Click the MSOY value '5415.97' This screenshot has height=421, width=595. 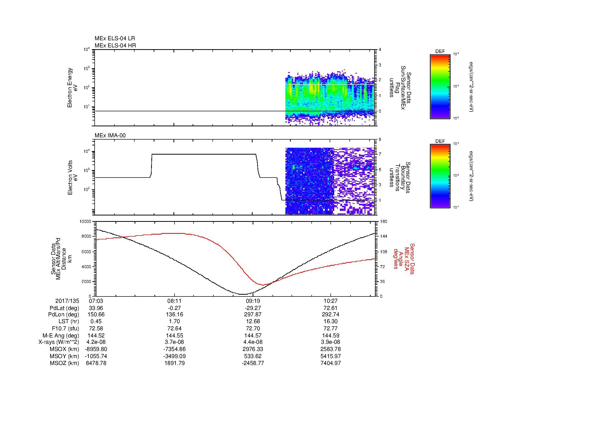tap(331, 356)
